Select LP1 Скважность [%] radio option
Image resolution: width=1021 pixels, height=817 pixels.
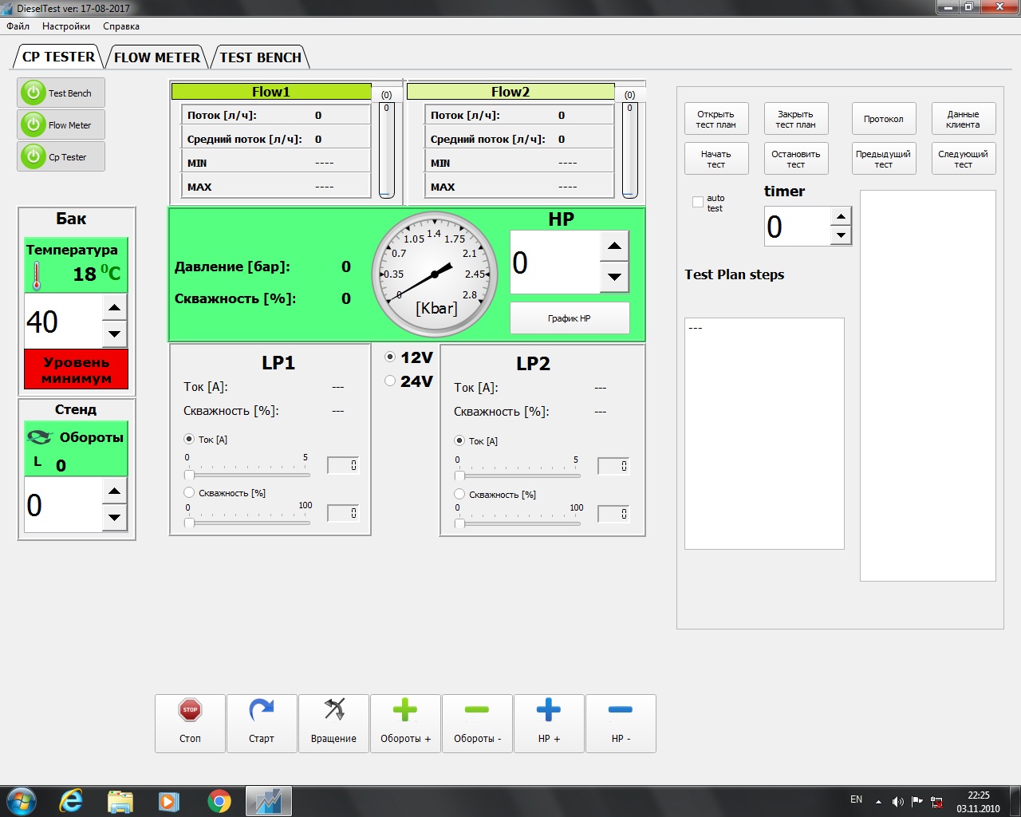[x=189, y=492]
